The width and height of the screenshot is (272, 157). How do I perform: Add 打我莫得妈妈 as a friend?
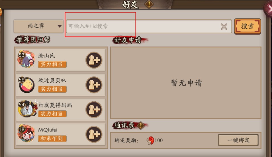[x=94, y=110]
